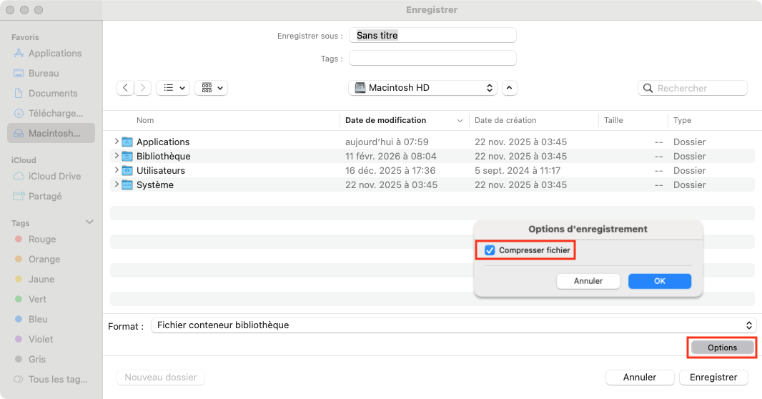Click Annuler at the dialog bottom
Image resolution: width=762 pixels, height=399 pixels.
(x=640, y=378)
